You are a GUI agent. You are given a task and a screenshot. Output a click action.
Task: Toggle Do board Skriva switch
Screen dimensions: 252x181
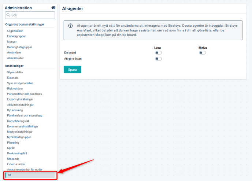(202, 53)
